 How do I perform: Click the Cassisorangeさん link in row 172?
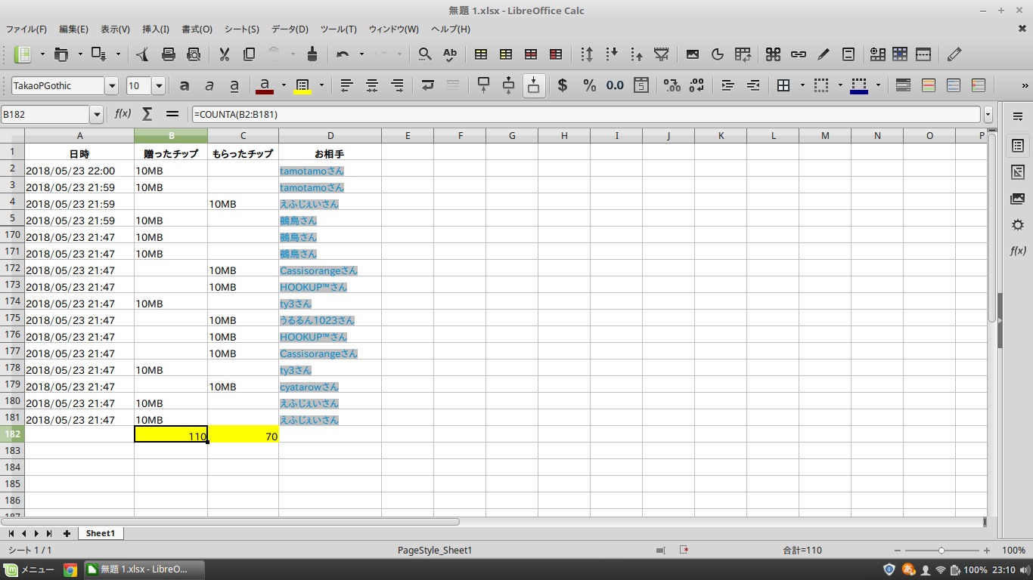pos(318,270)
